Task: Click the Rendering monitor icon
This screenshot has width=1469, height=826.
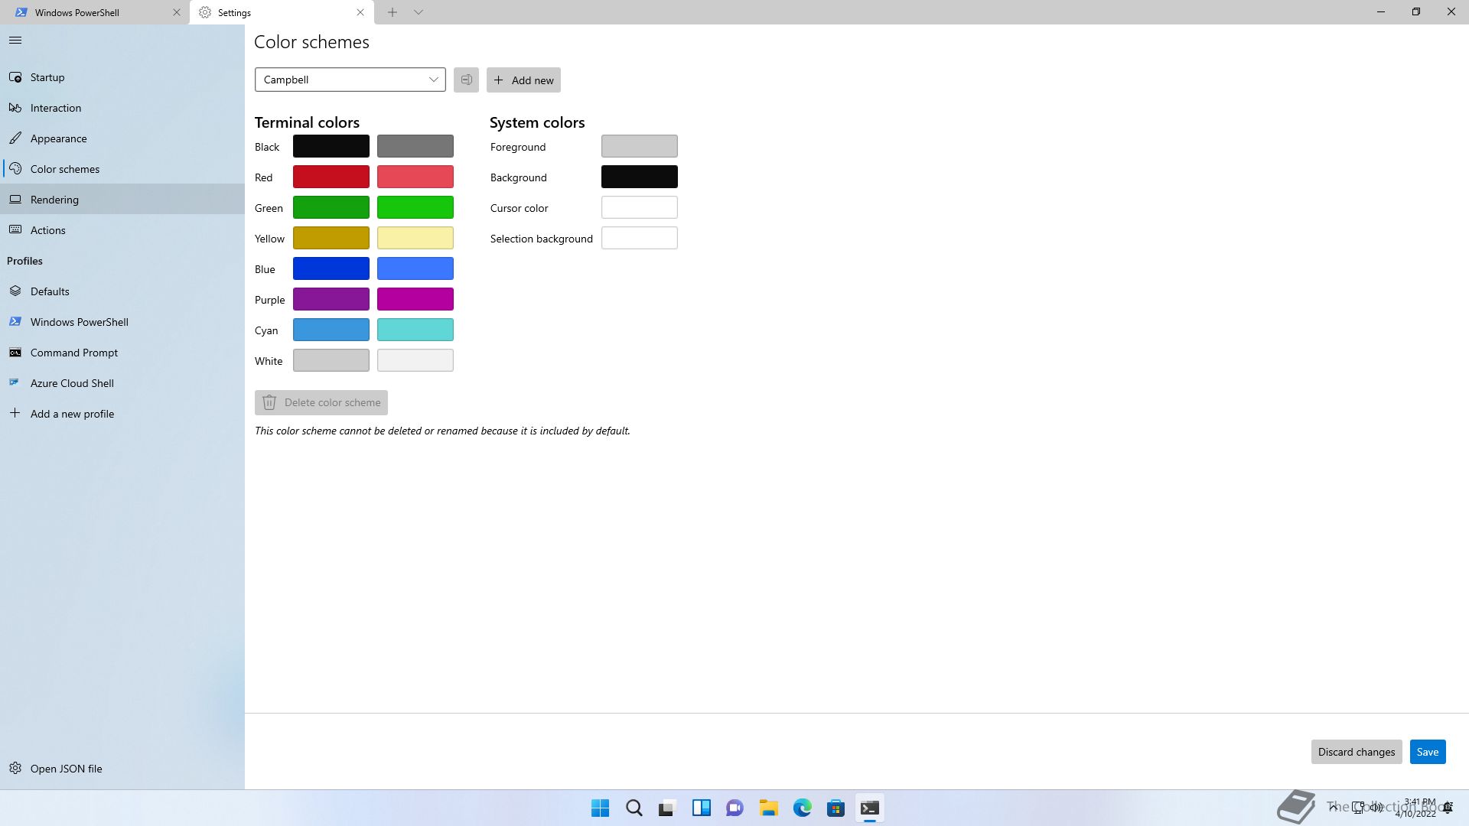Action: click(x=15, y=200)
